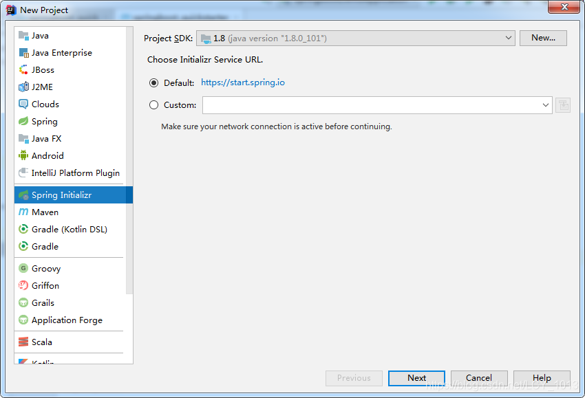Viewport: 585px width, 398px height.
Task: Click the Java Enterprise icon
Action: coord(23,53)
